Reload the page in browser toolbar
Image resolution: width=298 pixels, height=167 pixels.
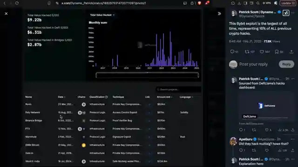(17, 3)
